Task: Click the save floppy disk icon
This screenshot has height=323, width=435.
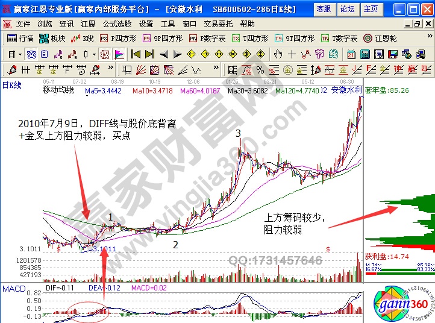Action: [392, 54]
